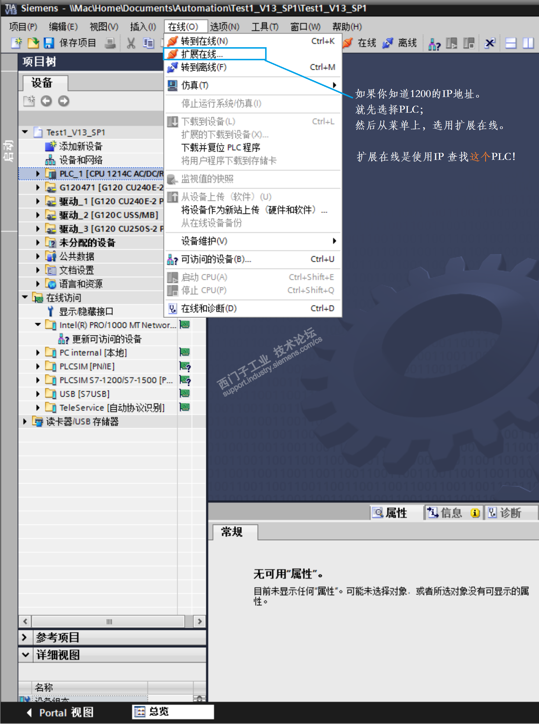This screenshot has width=539, height=724.
Task: Open the 项目(P) menu
Action: pos(23,27)
